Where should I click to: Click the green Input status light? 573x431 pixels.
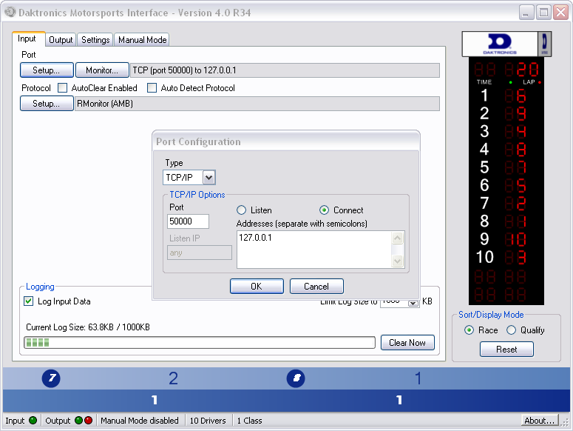(x=33, y=421)
